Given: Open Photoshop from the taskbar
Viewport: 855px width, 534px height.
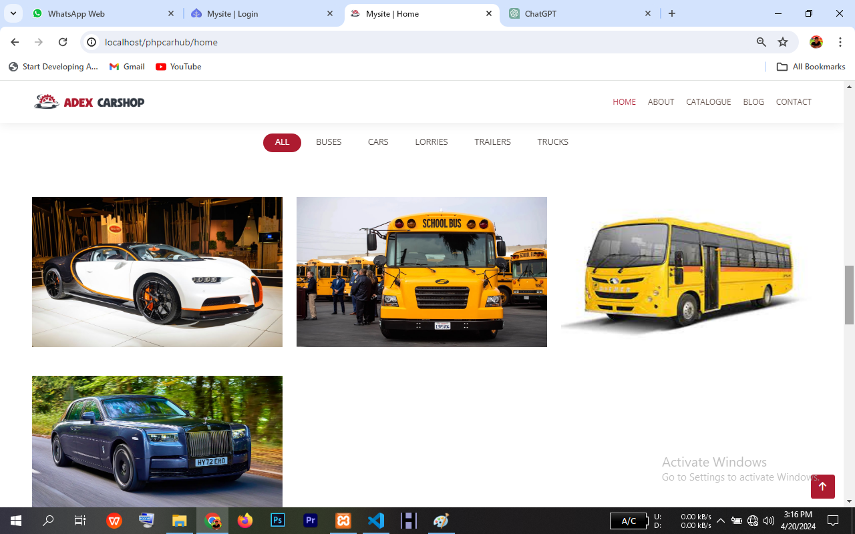Looking at the screenshot, I should pyautogui.click(x=277, y=520).
